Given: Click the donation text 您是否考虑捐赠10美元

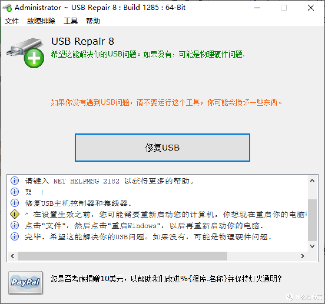Looking at the screenshot, I should pyautogui.click(x=166, y=279).
